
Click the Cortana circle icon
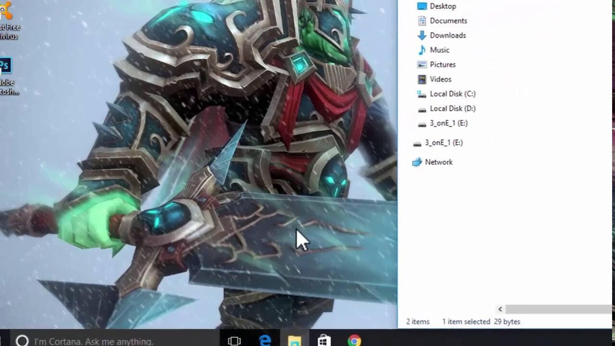22,341
